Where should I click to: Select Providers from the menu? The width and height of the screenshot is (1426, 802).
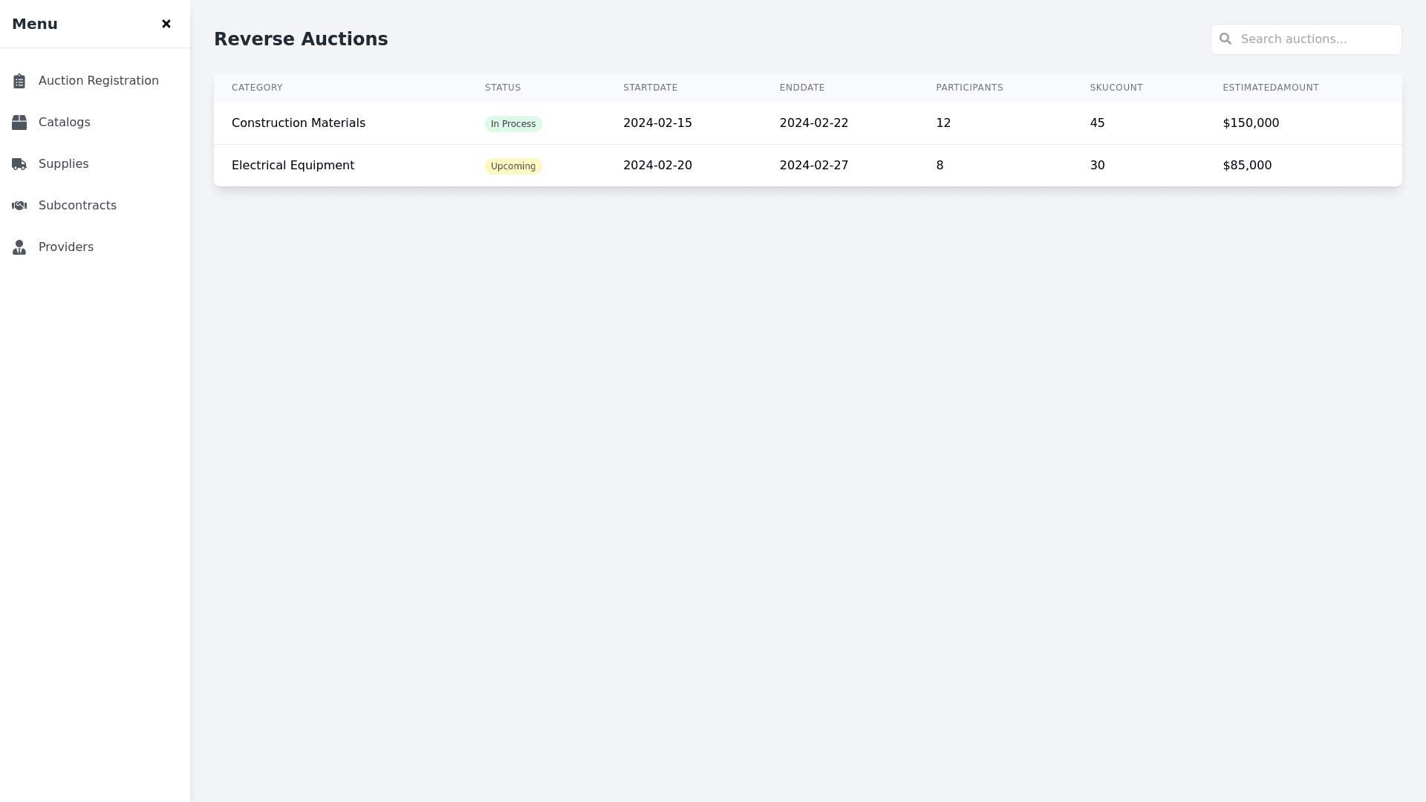[65, 247]
